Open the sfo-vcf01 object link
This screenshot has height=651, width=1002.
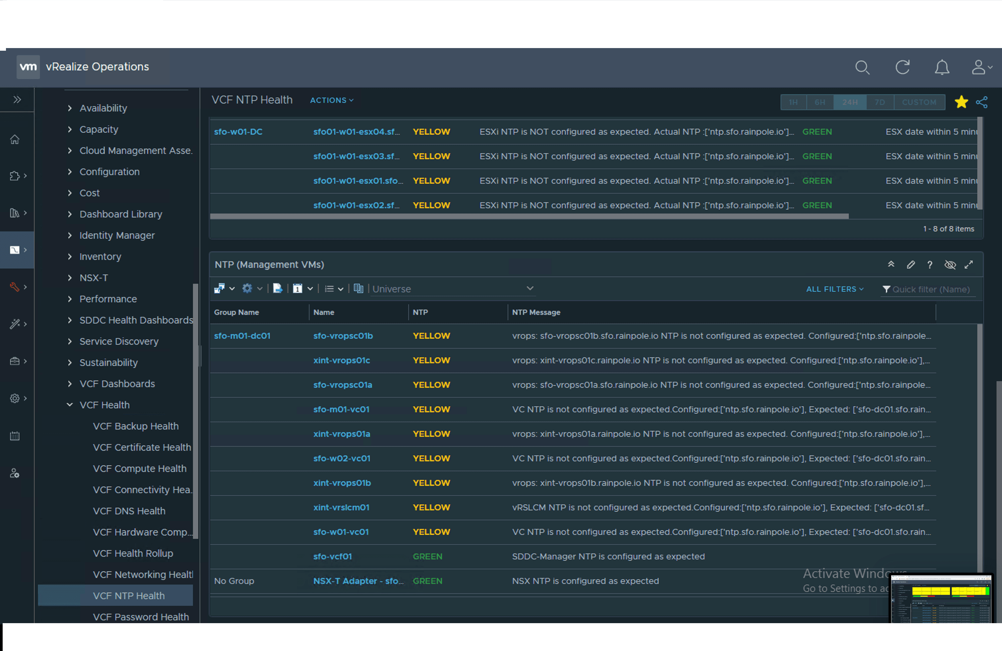click(x=332, y=556)
